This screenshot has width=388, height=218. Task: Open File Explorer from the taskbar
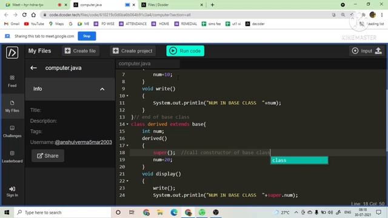[160, 213]
